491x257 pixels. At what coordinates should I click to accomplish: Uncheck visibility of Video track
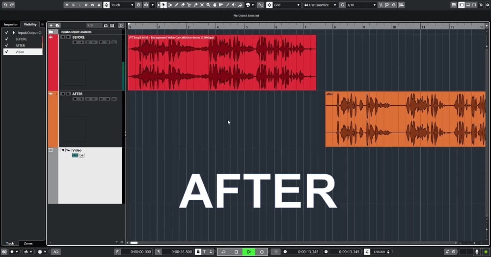[6, 52]
